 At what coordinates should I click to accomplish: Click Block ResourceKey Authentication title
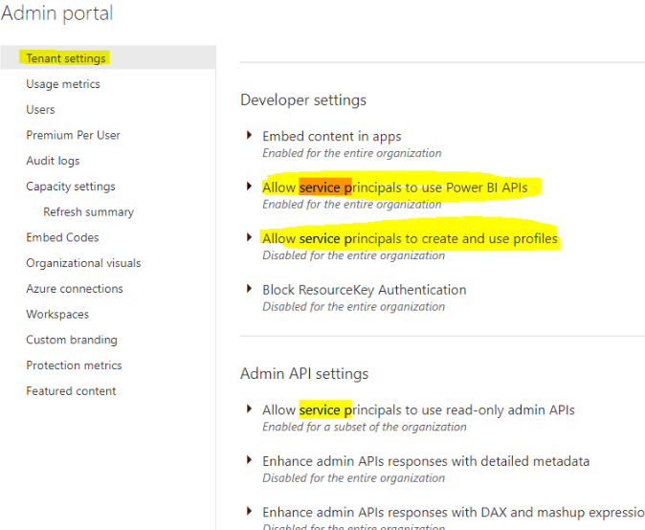click(x=365, y=290)
